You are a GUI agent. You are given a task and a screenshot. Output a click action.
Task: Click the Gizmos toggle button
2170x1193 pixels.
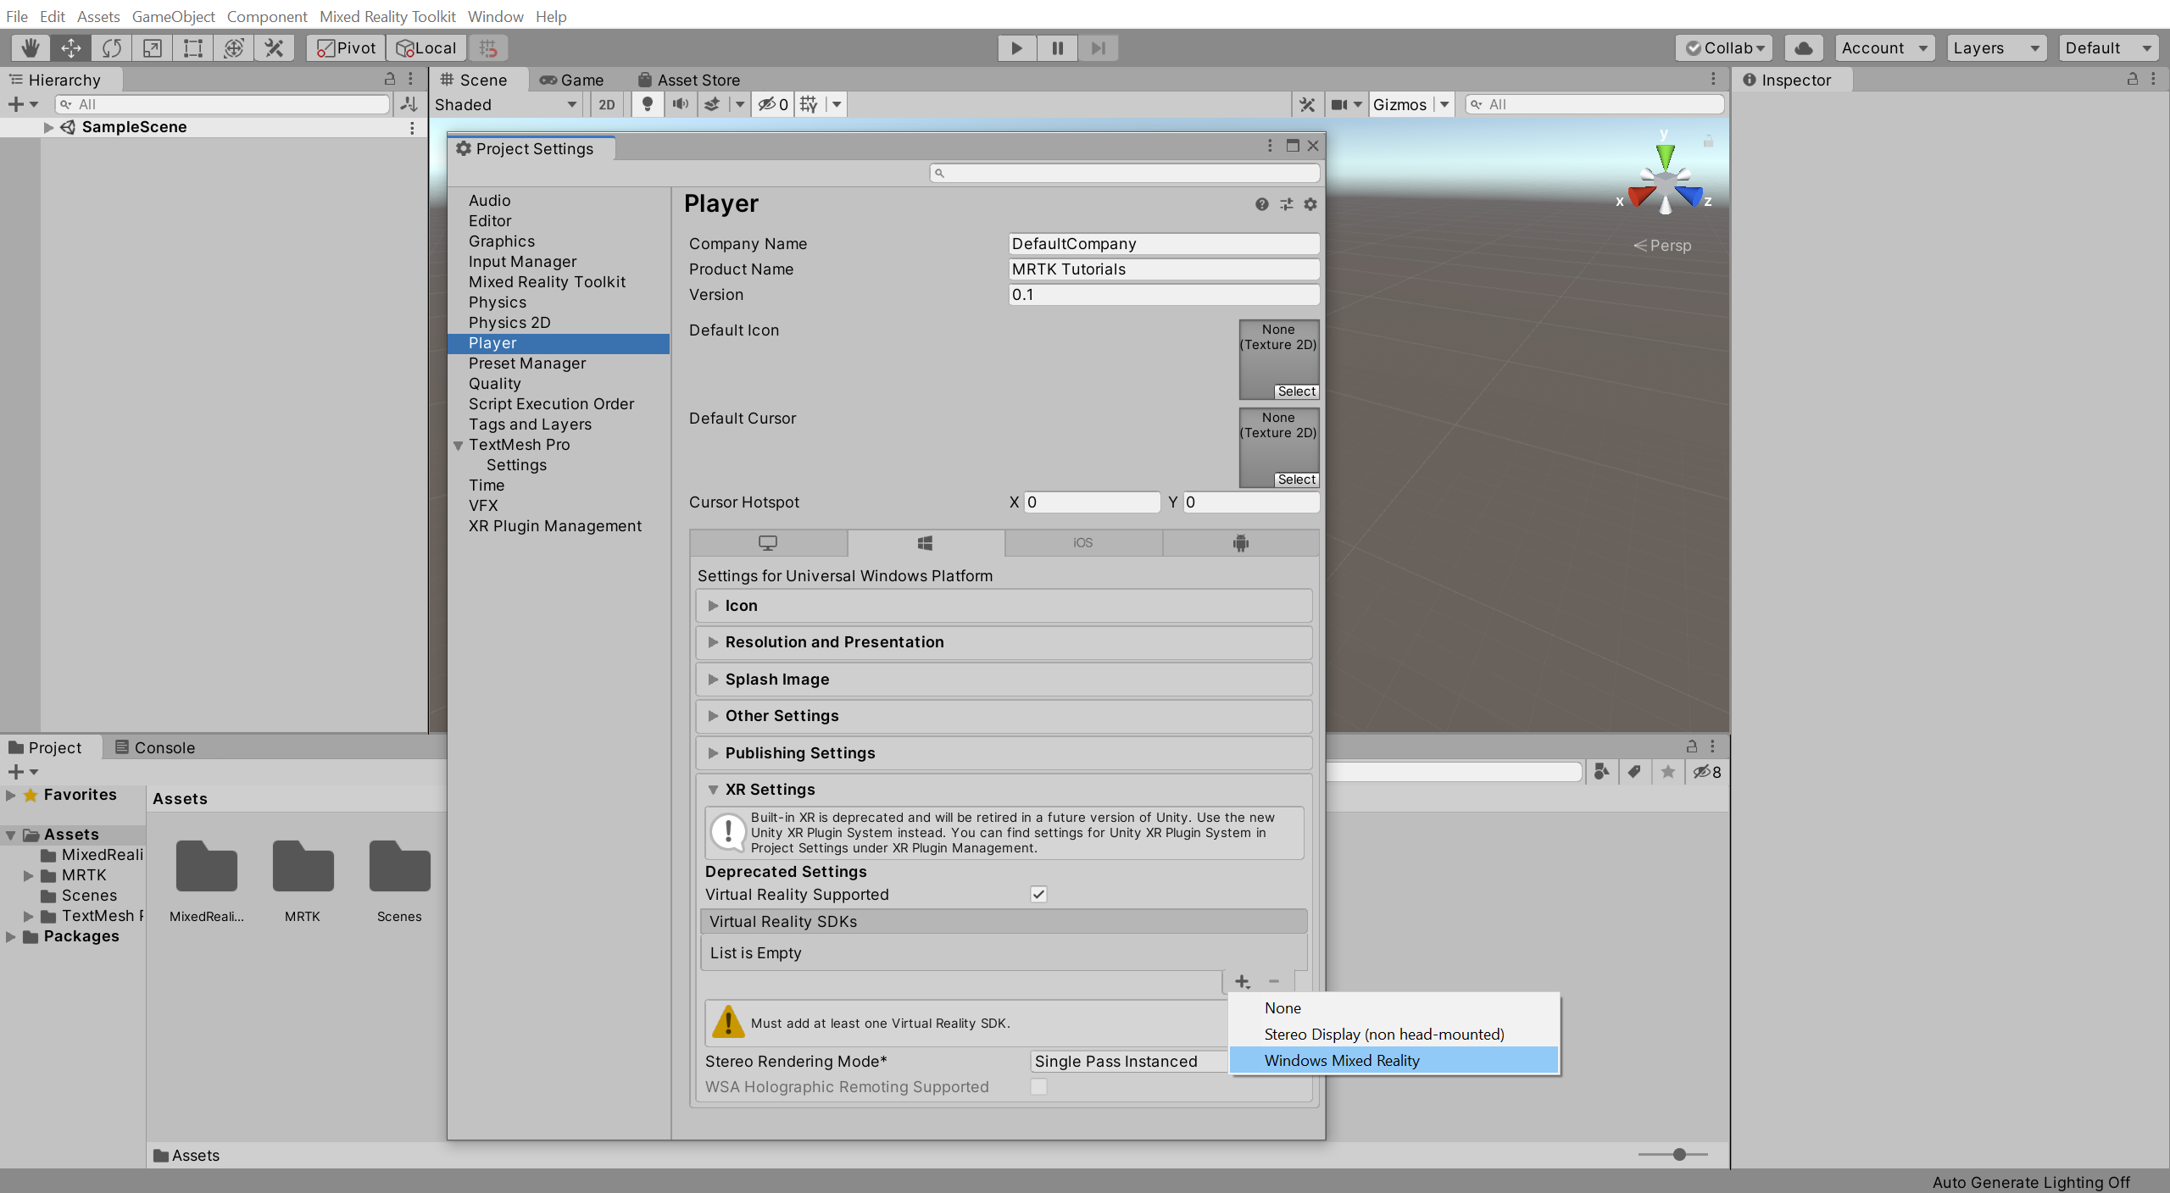click(1397, 103)
